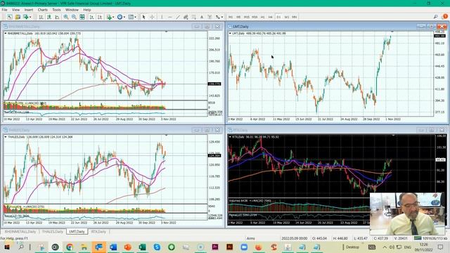Open Excel from the taskbar
The image size is (450, 253).
click(x=142, y=247)
